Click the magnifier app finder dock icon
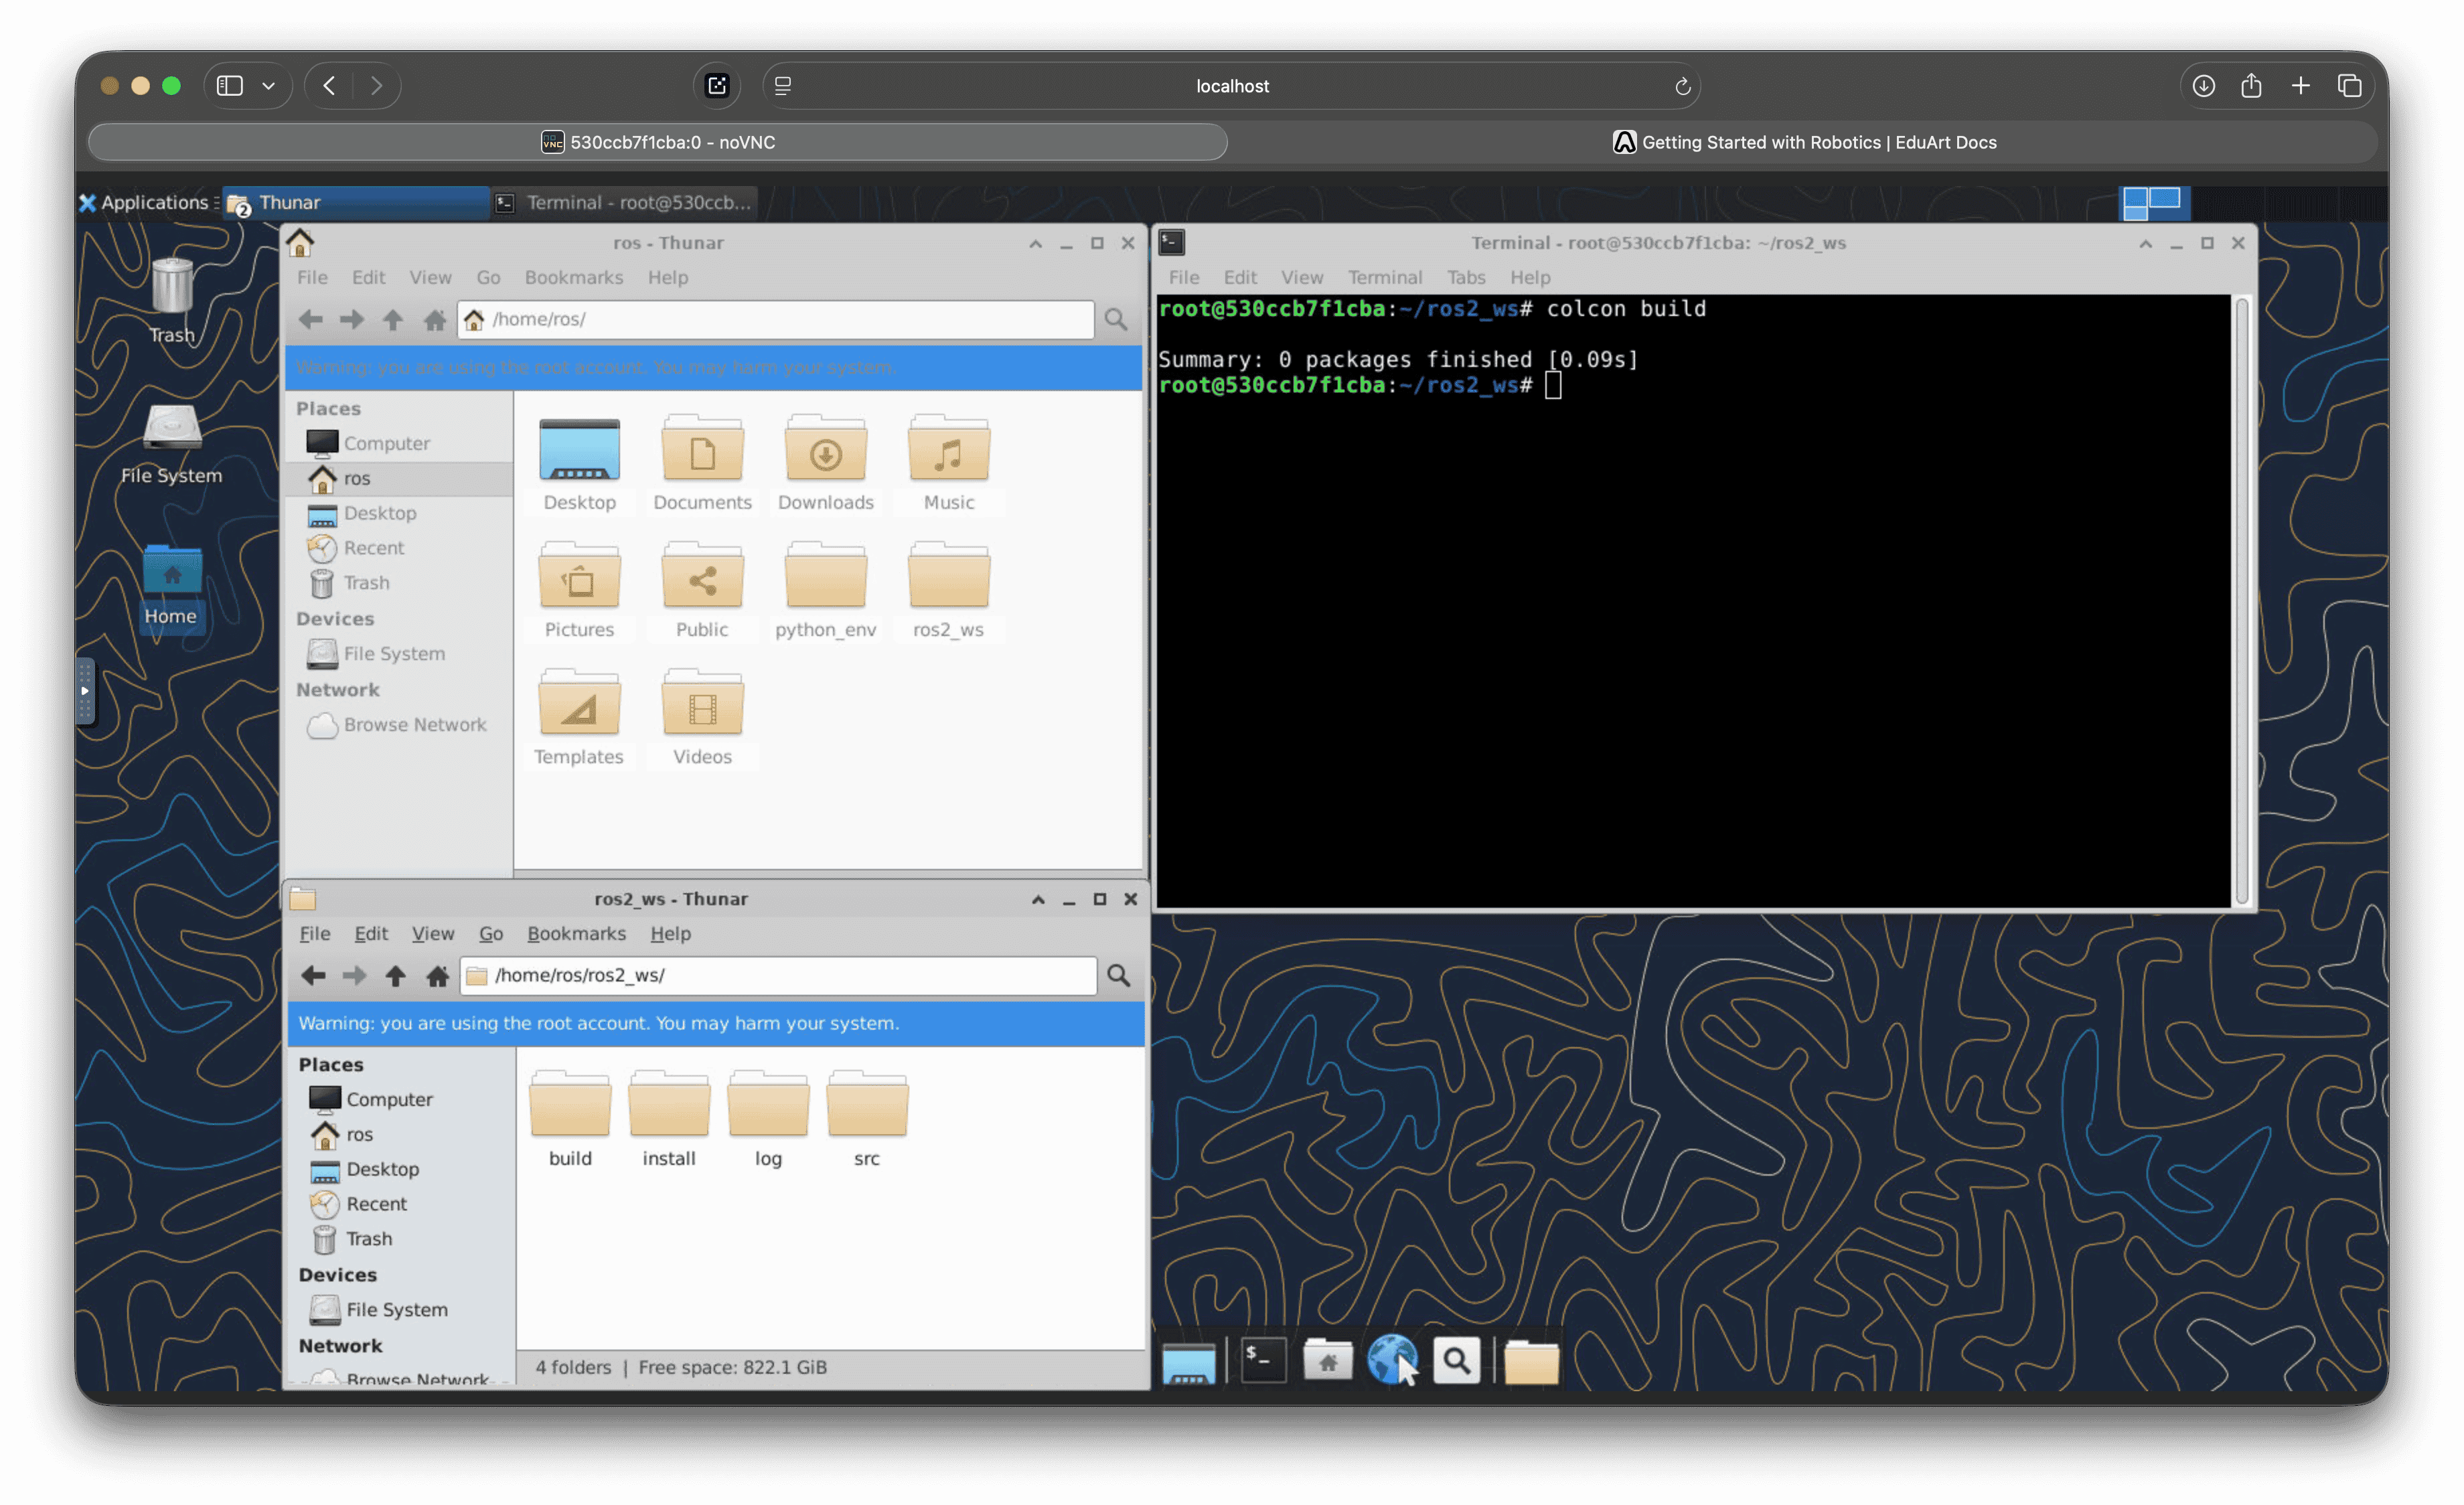The image size is (2464, 1505). (1456, 1361)
